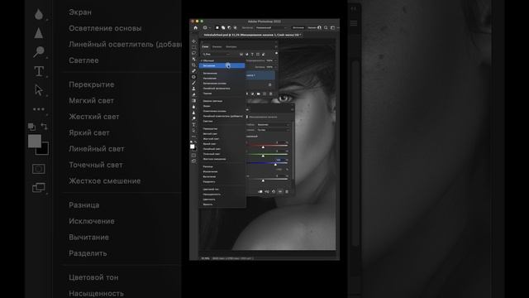Select the open .psd document tab
Image resolution: width=529 pixels, height=298 pixels.
click(252, 35)
